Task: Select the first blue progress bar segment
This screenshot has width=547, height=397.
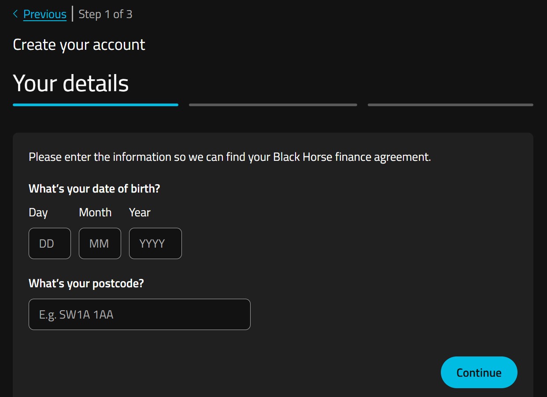Action: pyautogui.click(x=96, y=105)
